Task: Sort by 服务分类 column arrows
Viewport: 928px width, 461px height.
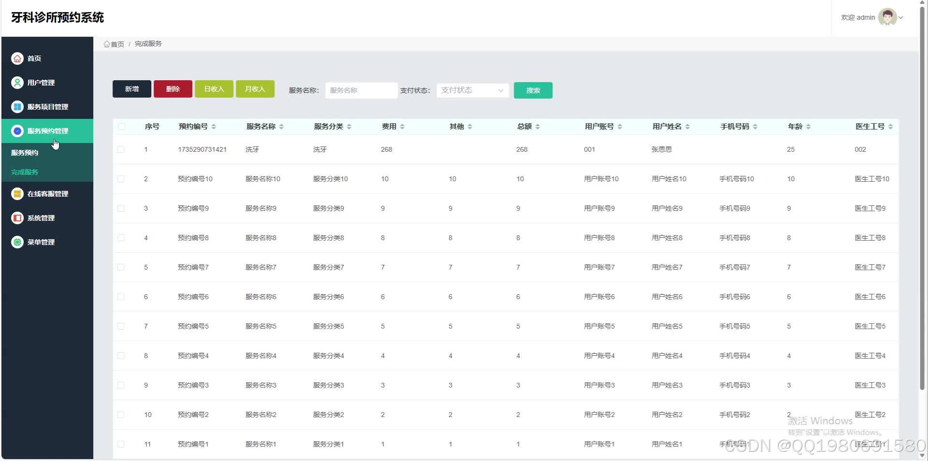Action: click(349, 127)
